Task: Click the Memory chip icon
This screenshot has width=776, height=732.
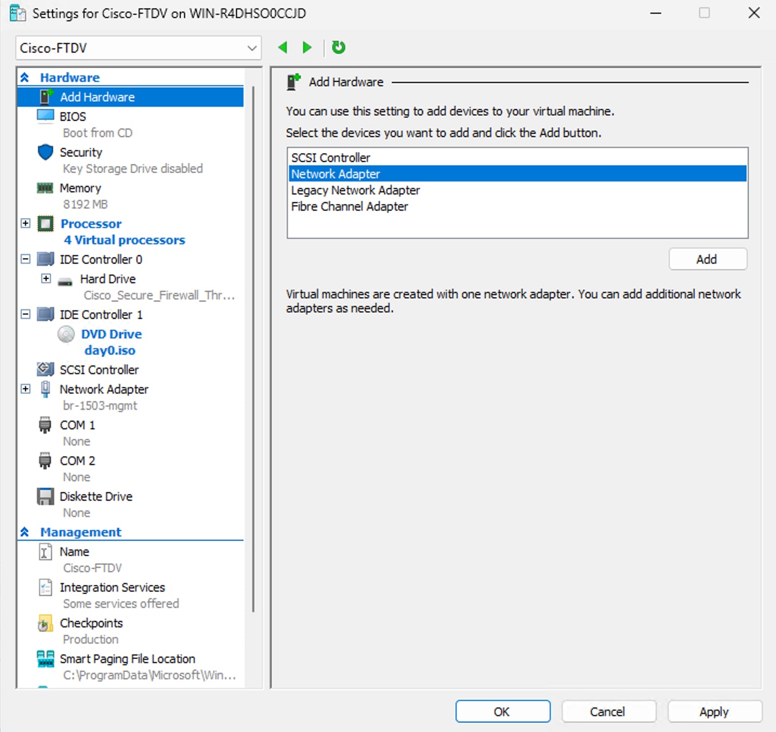Action: [x=45, y=188]
